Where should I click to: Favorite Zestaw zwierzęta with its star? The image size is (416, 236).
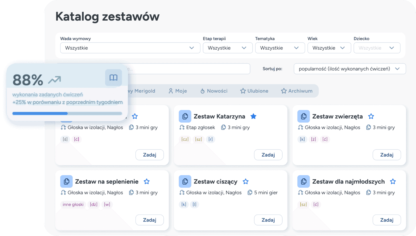coord(371,116)
